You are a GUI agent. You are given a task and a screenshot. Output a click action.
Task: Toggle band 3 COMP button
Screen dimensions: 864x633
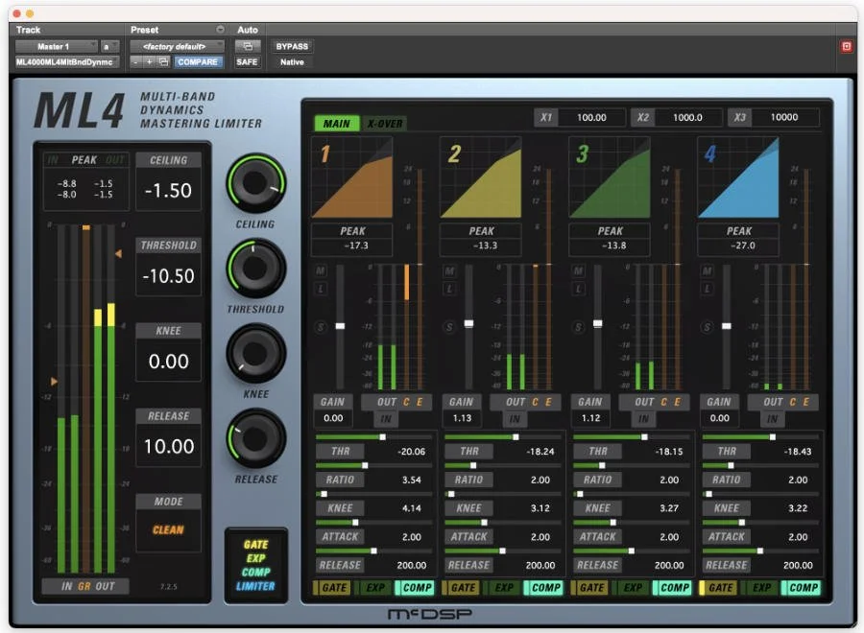tap(673, 588)
